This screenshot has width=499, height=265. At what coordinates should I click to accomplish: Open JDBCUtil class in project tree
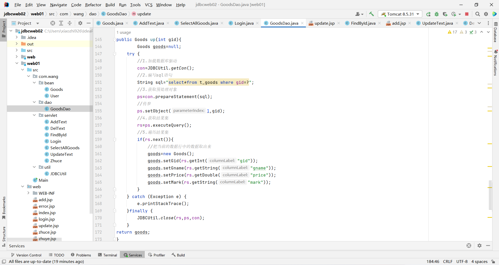click(58, 174)
